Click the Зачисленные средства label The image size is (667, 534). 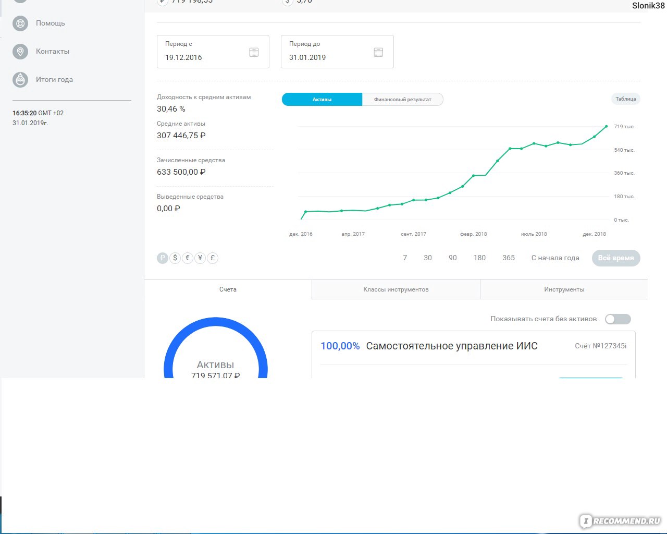pyautogui.click(x=191, y=160)
